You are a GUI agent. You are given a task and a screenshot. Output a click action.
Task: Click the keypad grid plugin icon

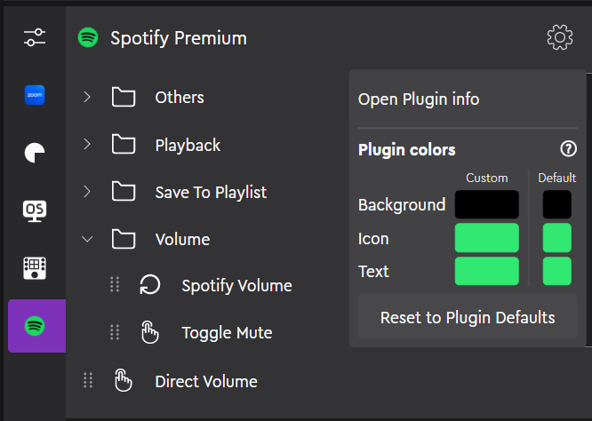click(35, 267)
